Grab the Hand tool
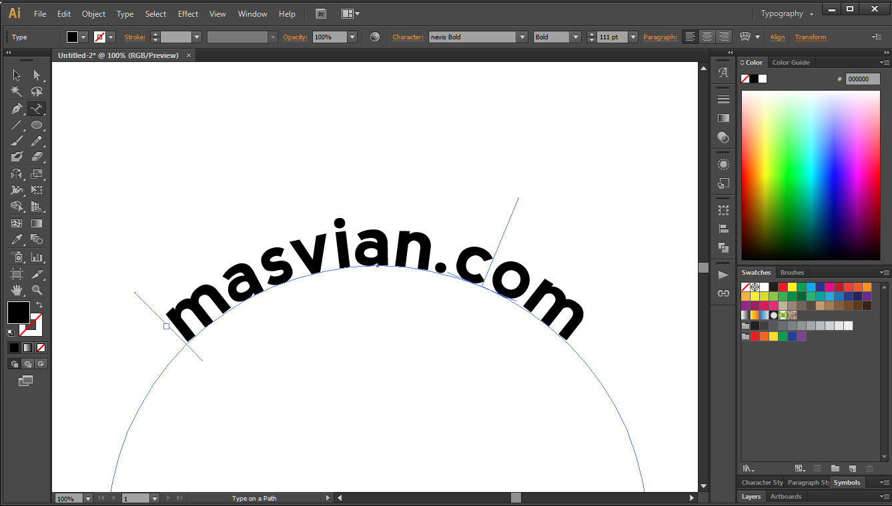Viewport: 892px width, 506px height. [x=15, y=290]
